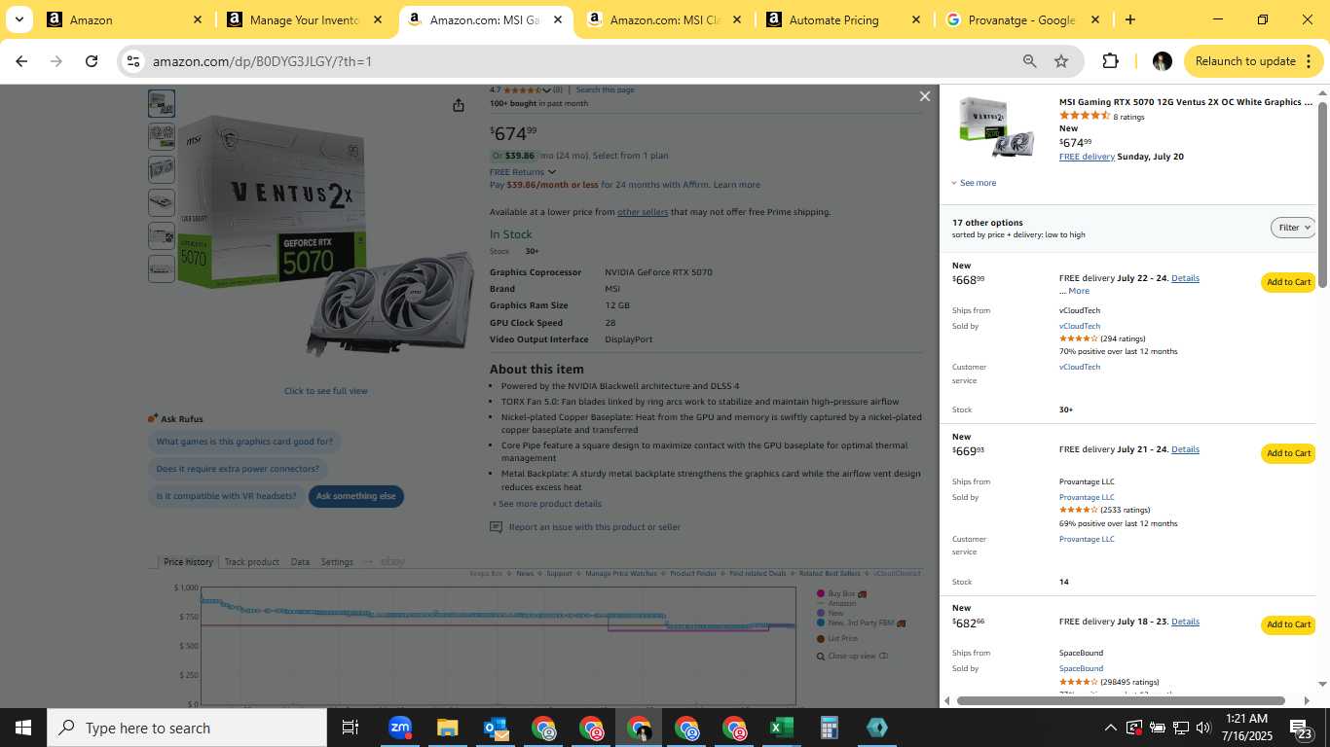Screen dimensions: 1330x747
Task: Switch to the first Amazon tab
Action: (125, 19)
